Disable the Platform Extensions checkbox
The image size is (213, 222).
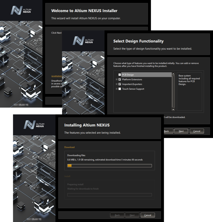pyautogui.click(x=120, y=79)
